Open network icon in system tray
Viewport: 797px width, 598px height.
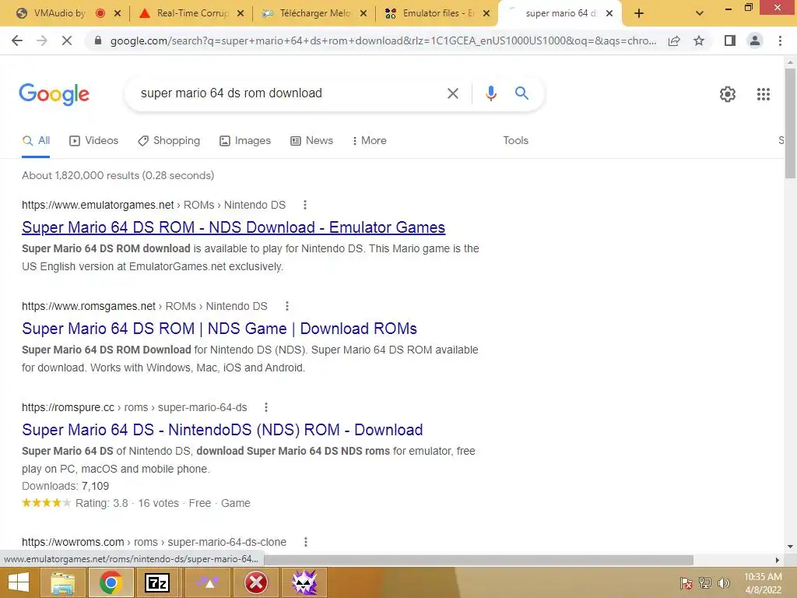[x=705, y=583]
